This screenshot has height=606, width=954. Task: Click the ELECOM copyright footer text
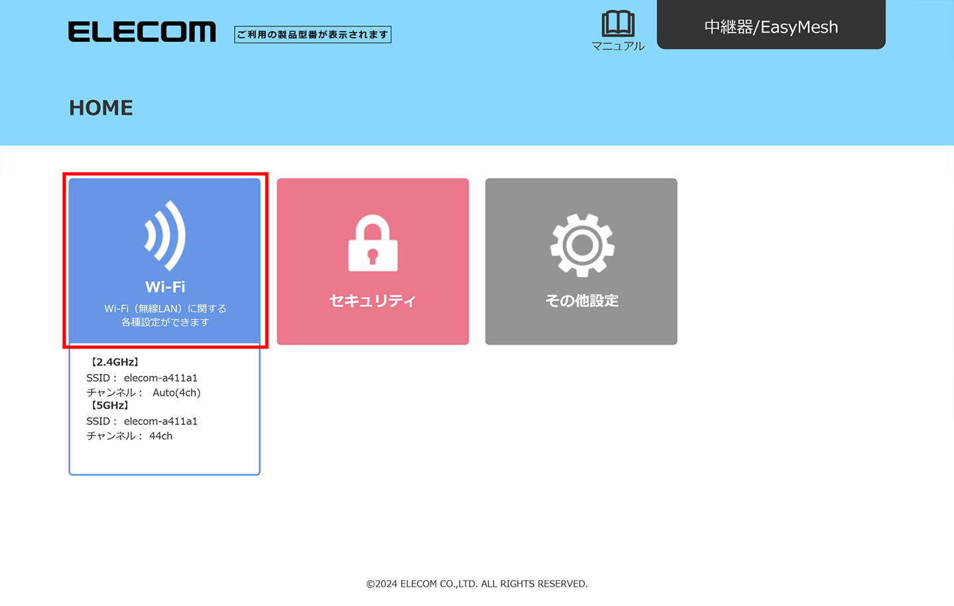(x=476, y=583)
